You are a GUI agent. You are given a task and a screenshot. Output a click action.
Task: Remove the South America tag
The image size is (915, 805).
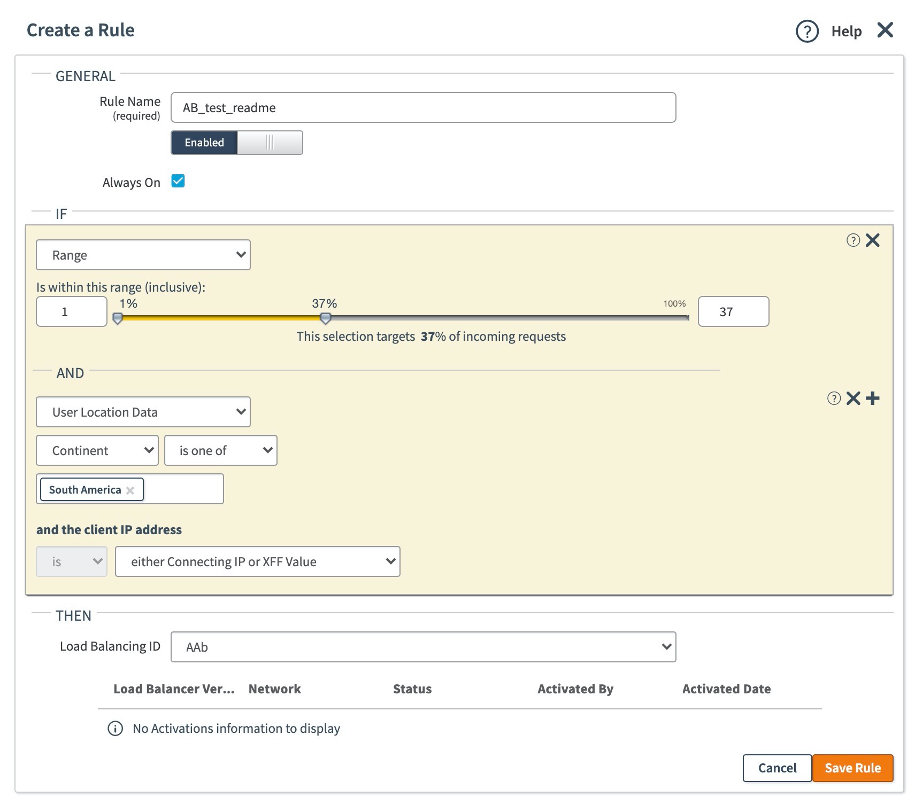(x=130, y=490)
